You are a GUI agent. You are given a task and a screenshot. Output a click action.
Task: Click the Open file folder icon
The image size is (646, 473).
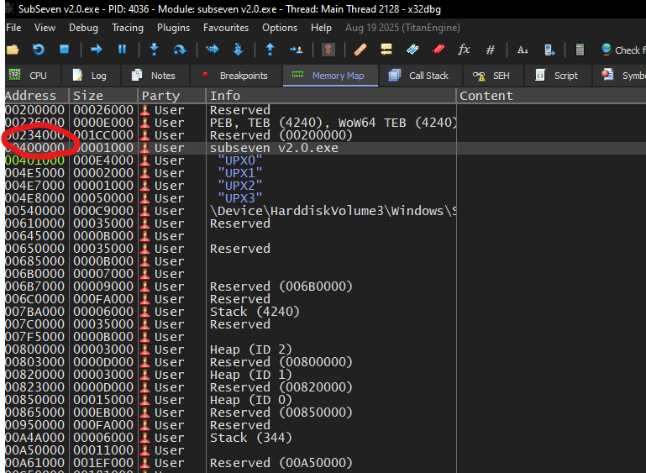coord(13,50)
